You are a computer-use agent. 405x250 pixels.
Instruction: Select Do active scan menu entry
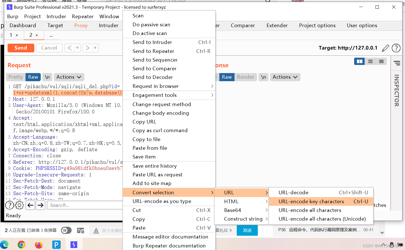(169, 33)
